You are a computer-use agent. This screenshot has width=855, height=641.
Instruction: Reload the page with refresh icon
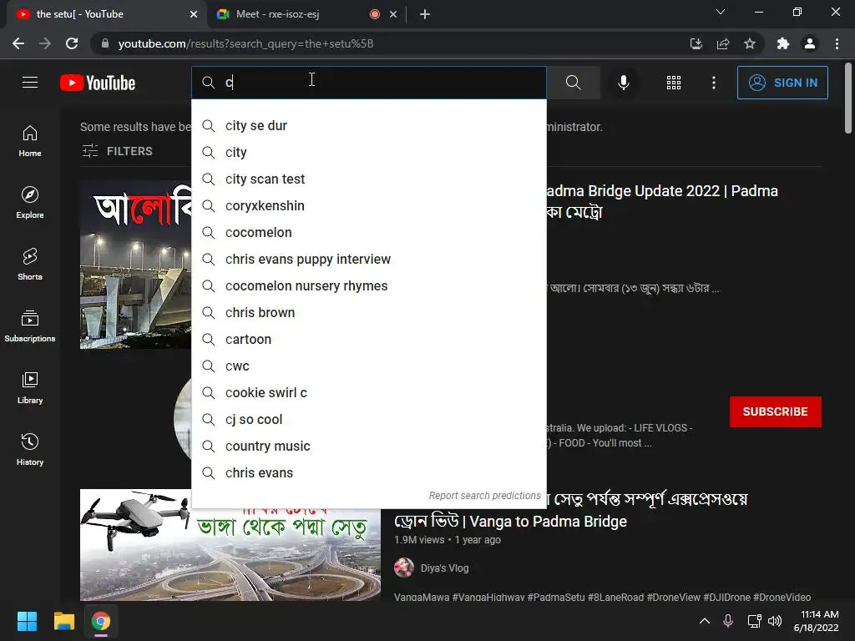pyautogui.click(x=72, y=43)
